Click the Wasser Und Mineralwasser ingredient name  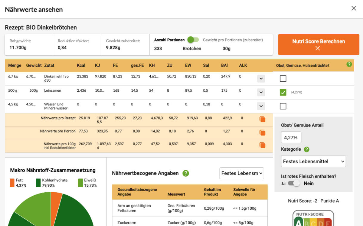56,106
